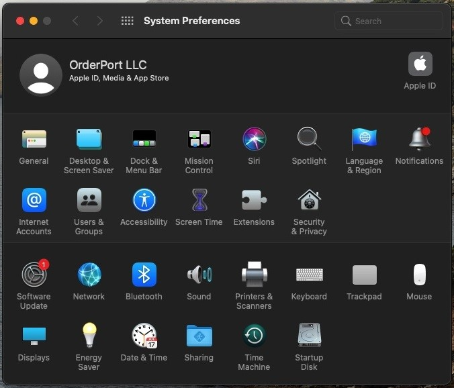Viewport: 454px width, 388px height.
Task: Minimize the System Preferences window
Action: [34, 21]
